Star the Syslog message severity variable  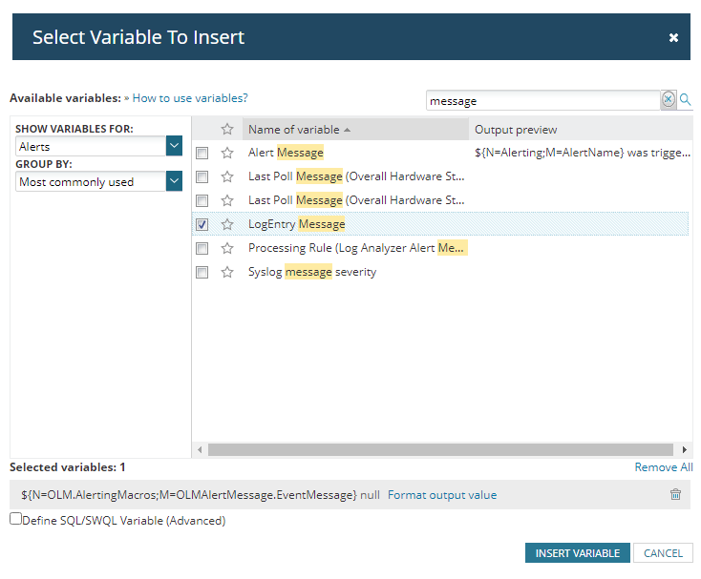coord(227,272)
